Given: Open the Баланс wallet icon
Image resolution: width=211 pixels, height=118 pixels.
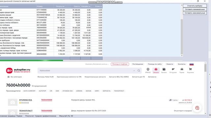Looking at the screenshot, I should tap(164, 70).
